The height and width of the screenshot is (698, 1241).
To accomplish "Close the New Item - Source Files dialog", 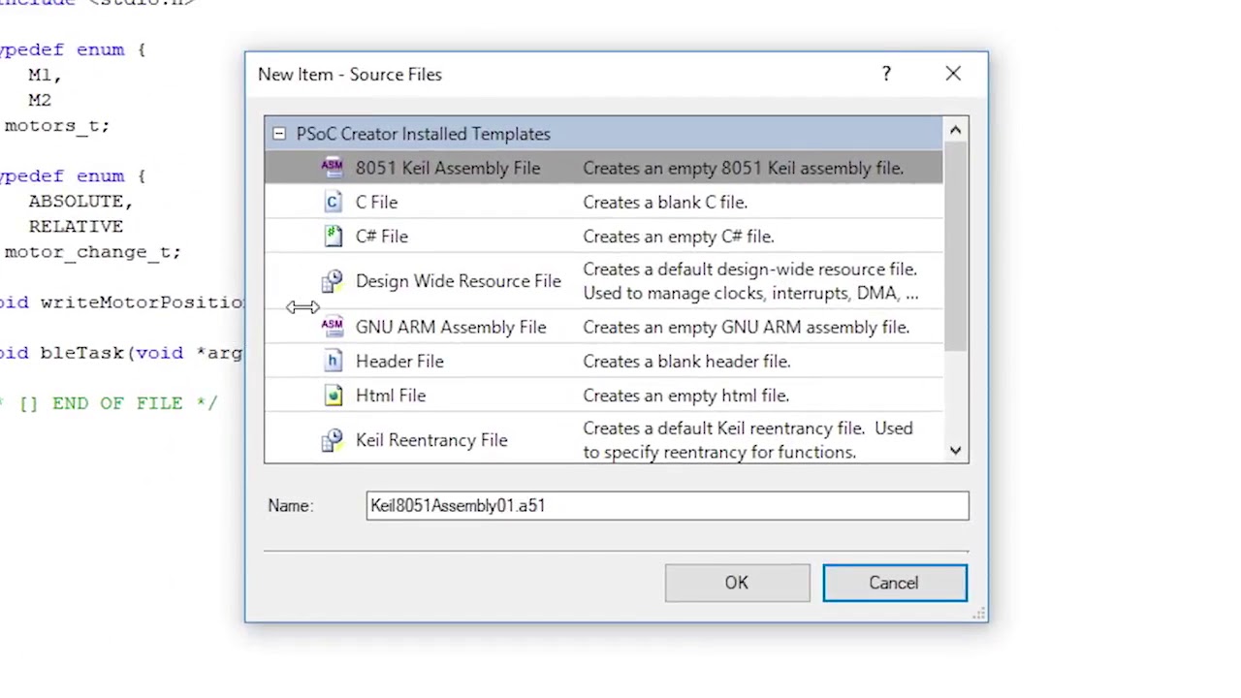I will click(953, 74).
